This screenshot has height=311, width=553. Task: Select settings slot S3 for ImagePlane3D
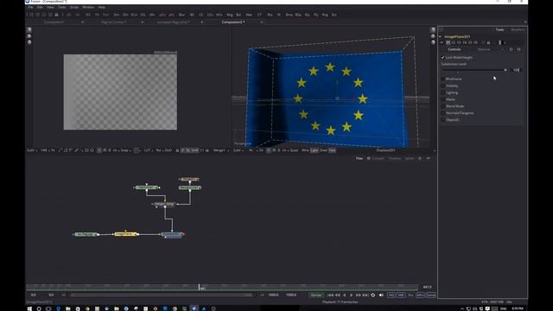click(x=459, y=42)
